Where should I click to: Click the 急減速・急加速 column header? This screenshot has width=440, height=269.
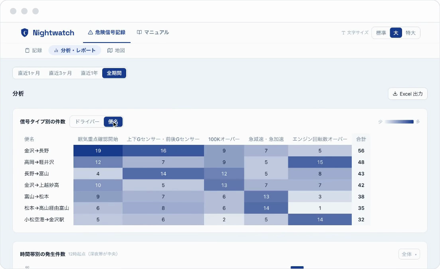[266, 139]
